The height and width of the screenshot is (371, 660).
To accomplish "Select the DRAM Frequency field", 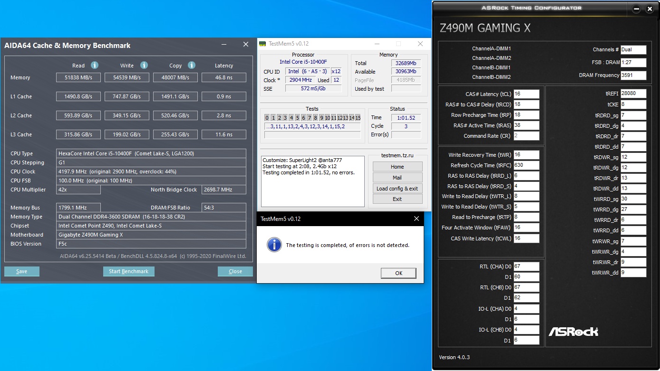I will [633, 75].
